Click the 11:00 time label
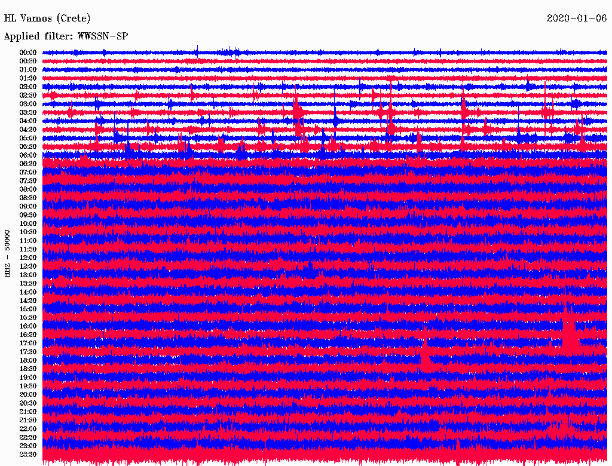This screenshot has height=466, width=612. click(x=28, y=240)
